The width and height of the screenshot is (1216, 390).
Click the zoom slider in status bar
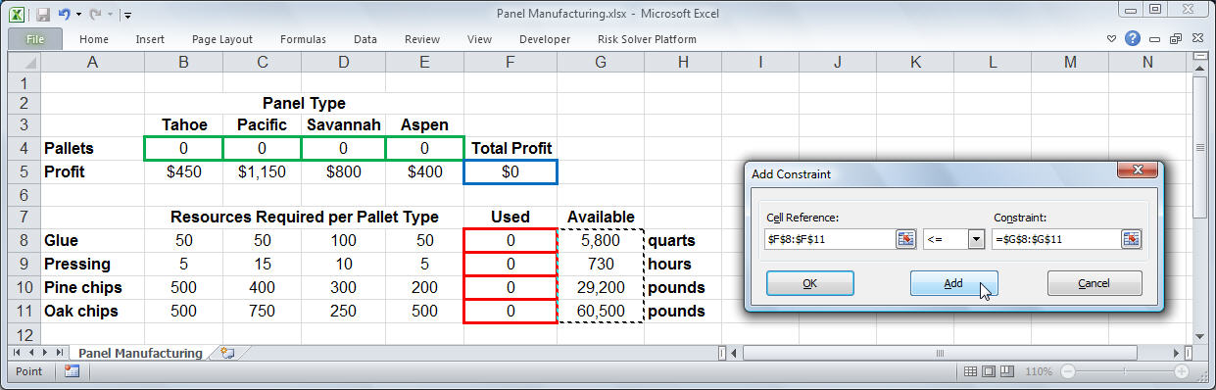(x=1126, y=372)
